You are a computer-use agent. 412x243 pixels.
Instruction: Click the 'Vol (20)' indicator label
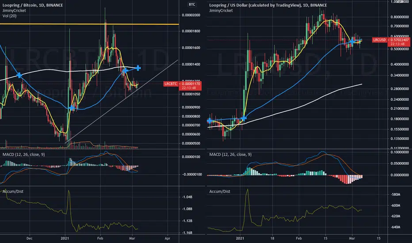tap(9, 16)
